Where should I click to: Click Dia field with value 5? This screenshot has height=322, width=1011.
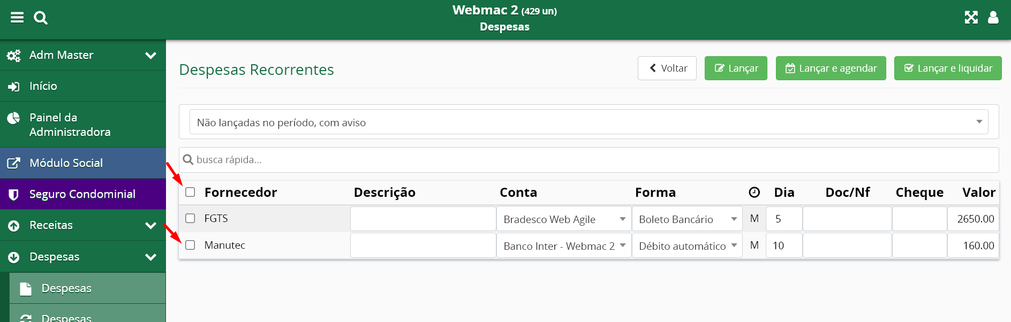pos(784,219)
